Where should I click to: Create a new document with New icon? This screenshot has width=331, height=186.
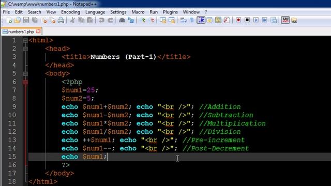[9, 20]
